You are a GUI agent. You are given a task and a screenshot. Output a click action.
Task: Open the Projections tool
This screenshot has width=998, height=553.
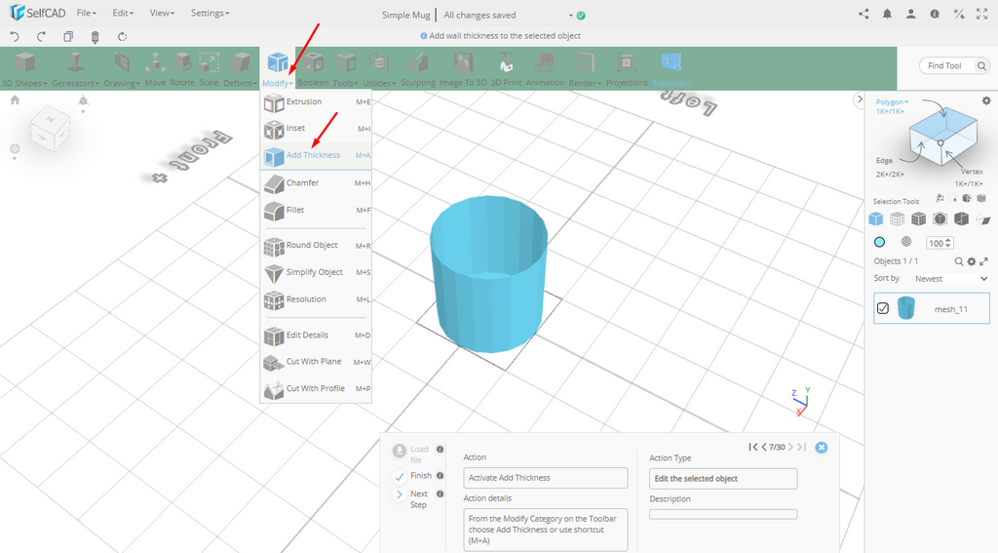coord(627,69)
